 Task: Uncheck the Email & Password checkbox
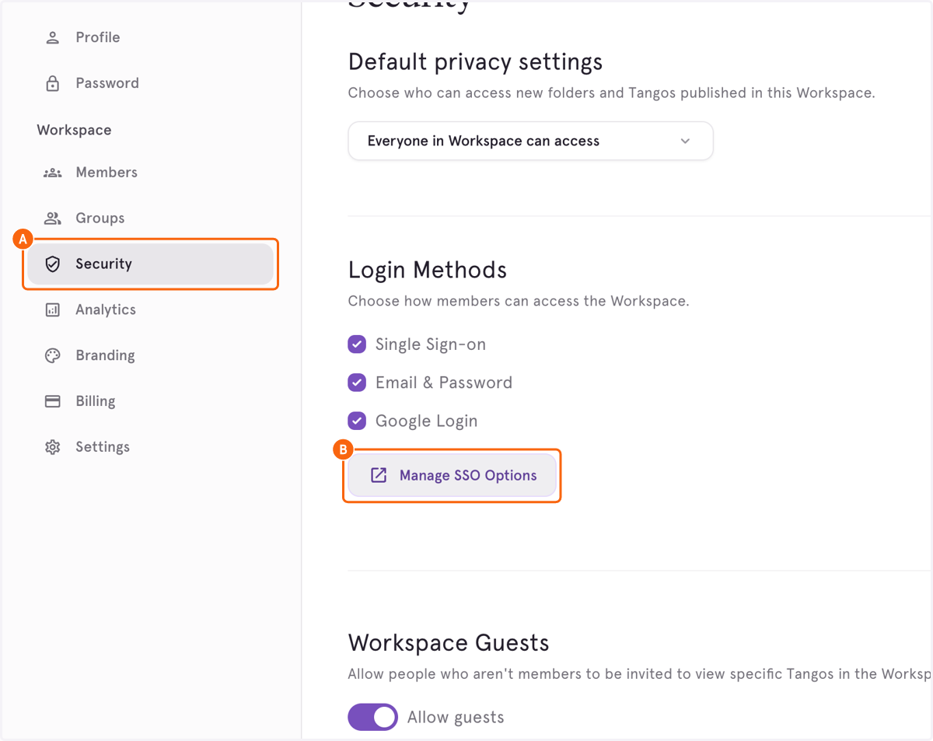point(357,383)
